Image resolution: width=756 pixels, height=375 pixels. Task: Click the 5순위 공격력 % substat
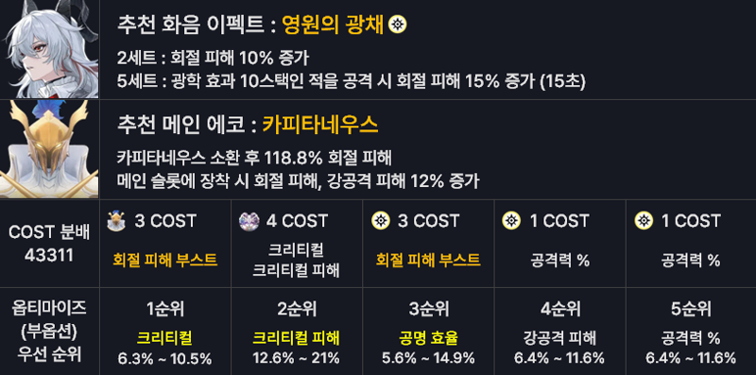pos(691,338)
